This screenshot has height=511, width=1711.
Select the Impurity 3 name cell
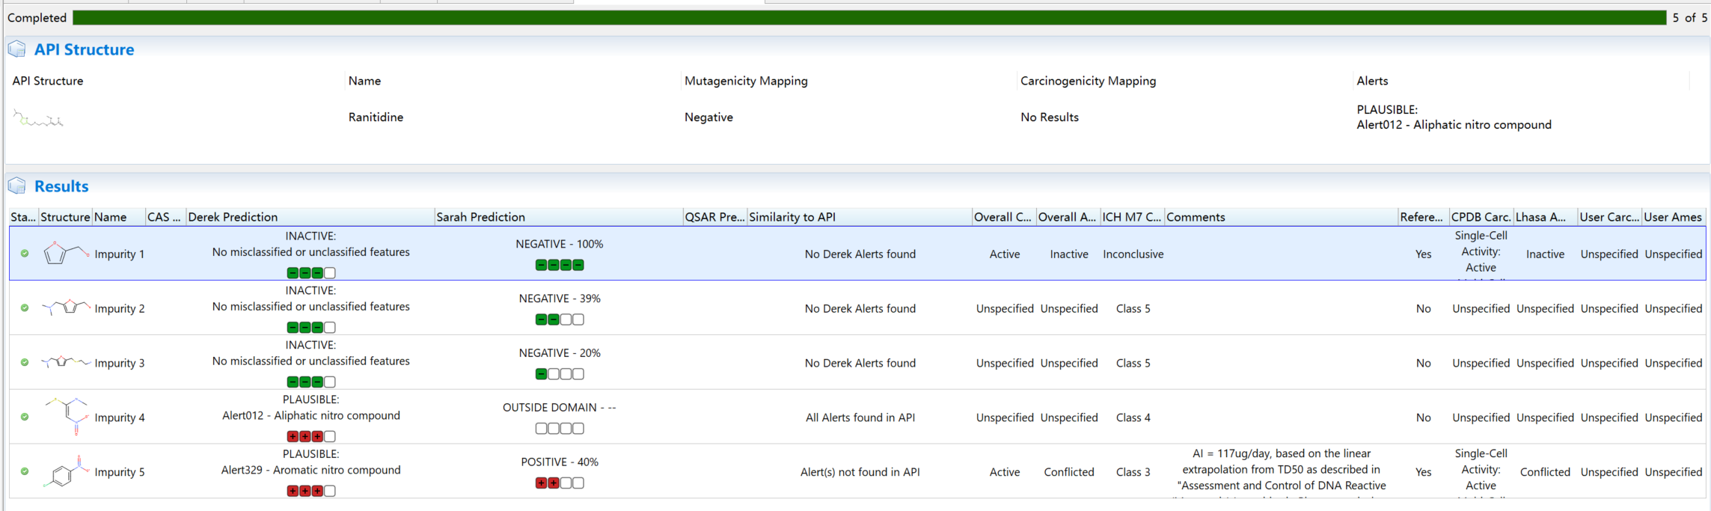[x=119, y=364]
